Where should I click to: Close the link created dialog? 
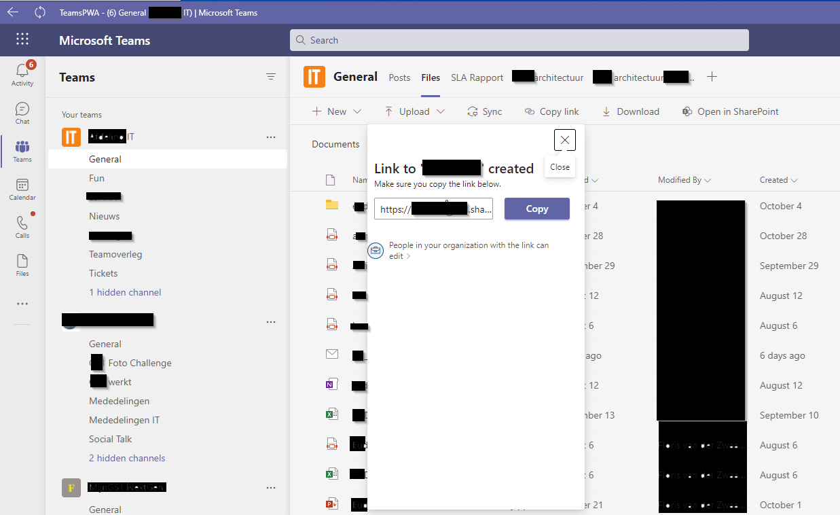(x=565, y=140)
